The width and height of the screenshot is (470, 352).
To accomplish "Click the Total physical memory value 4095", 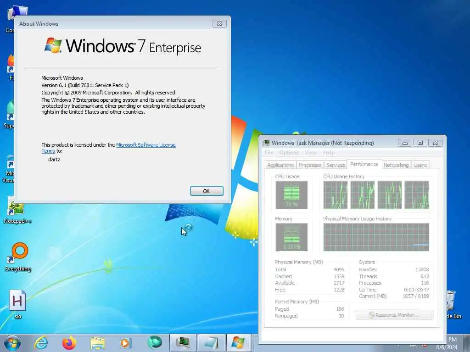I will [339, 269].
